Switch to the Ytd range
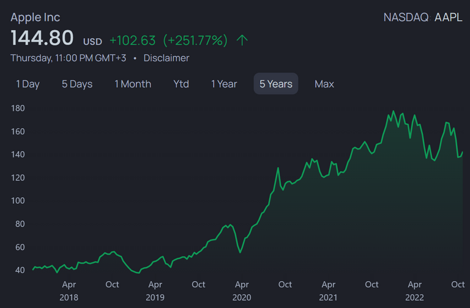This screenshot has height=308, width=470. tap(181, 84)
